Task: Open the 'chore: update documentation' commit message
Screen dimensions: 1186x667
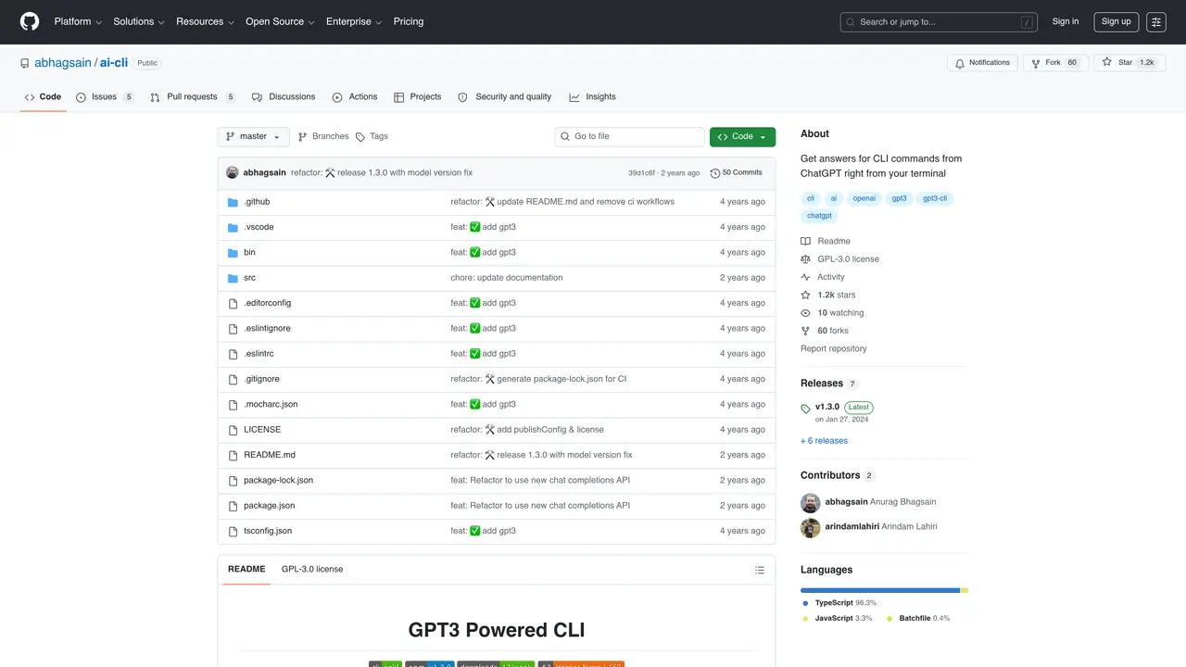Action: pos(507,278)
